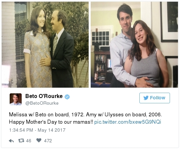Like the tweet with the heart icon

coord(39,140)
